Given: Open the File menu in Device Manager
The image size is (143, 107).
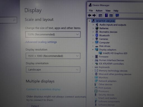Looking at the screenshot, I should 91,11.
